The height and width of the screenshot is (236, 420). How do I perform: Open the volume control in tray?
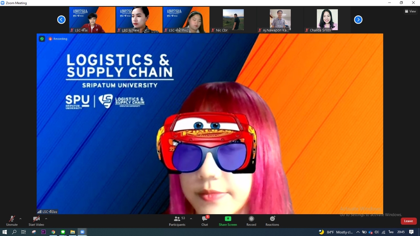(377, 232)
